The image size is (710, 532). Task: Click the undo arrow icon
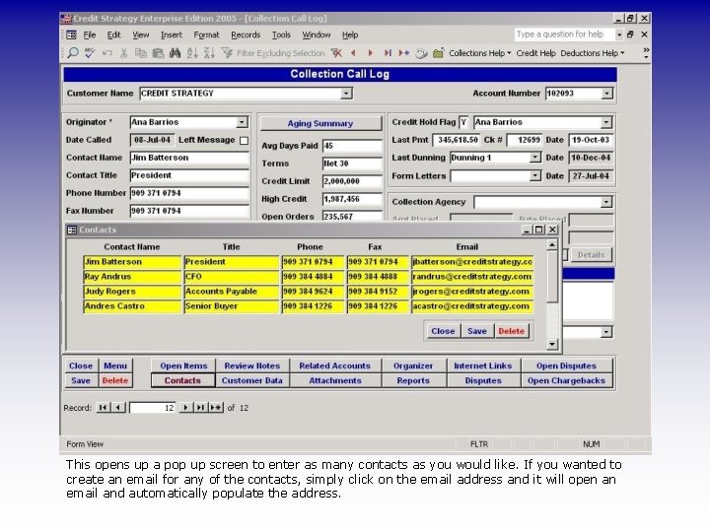106,53
